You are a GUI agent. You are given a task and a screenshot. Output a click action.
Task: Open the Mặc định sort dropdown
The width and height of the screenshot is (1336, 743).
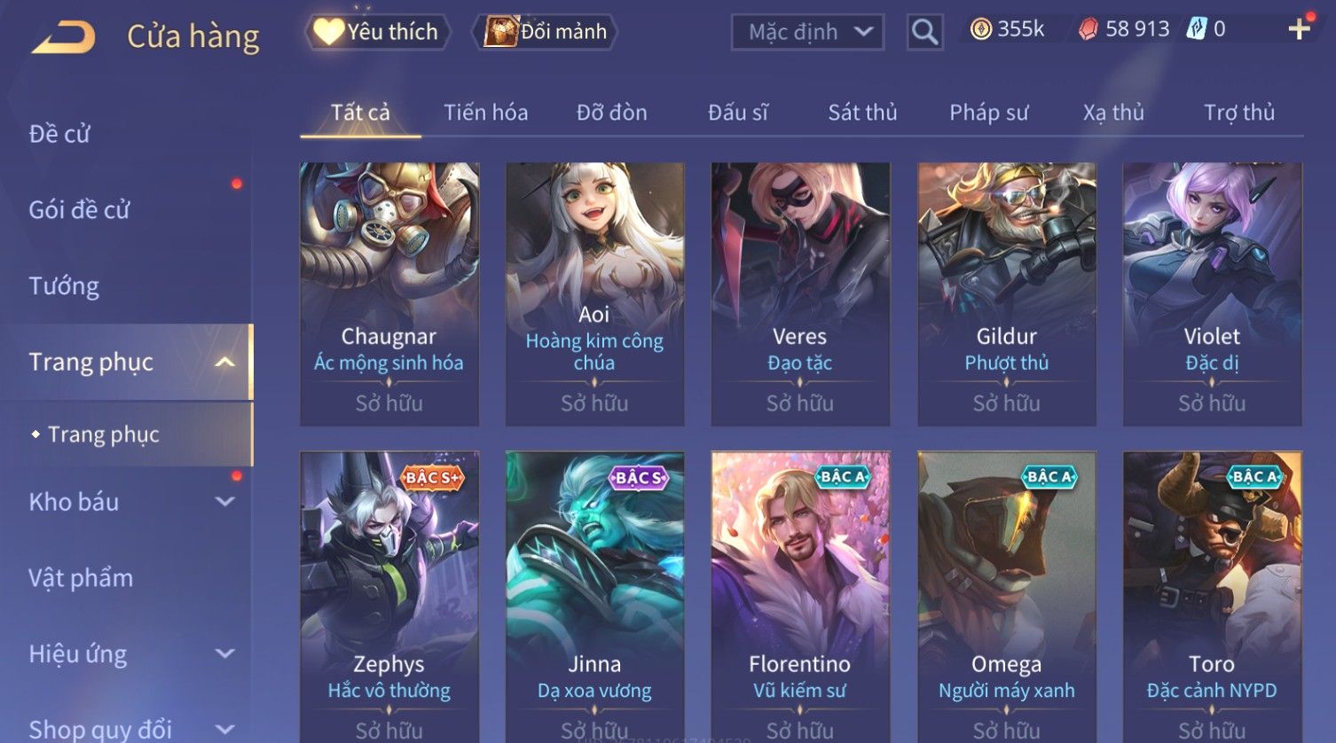[x=807, y=32]
